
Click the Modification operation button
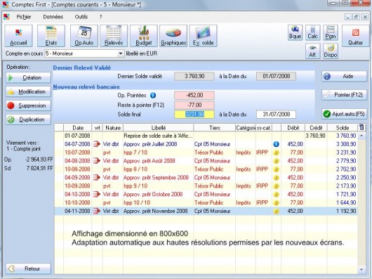click(x=28, y=91)
